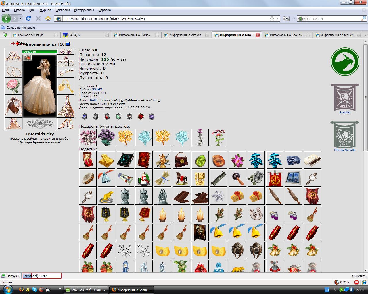368x294 pixels.
Task: Click the character portrait in wedding dress
Action: point(40,86)
